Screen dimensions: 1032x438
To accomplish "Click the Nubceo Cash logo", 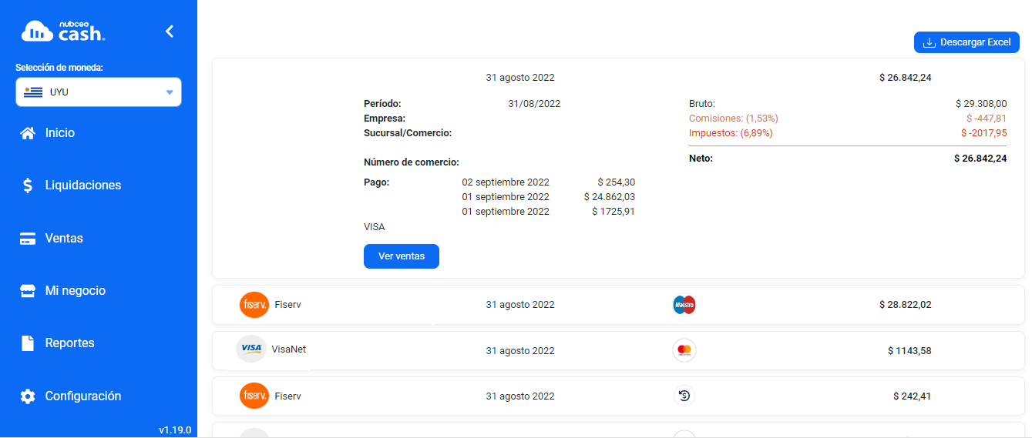I will 63,31.
